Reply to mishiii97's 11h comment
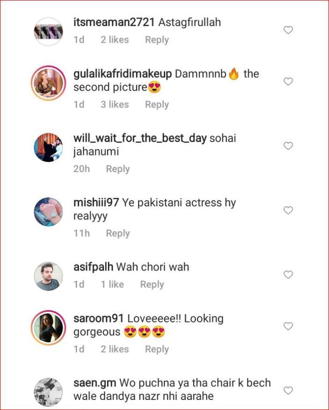The width and height of the screenshot is (329, 410). click(118, 233)
